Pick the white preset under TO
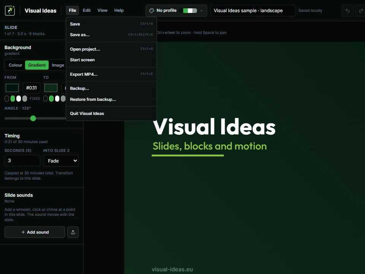Viewport: 365px width, 274px height. tap(57, 99)
